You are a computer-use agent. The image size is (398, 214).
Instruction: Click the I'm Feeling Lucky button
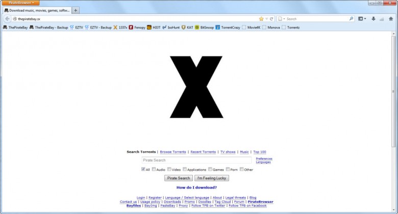(212, 178)
